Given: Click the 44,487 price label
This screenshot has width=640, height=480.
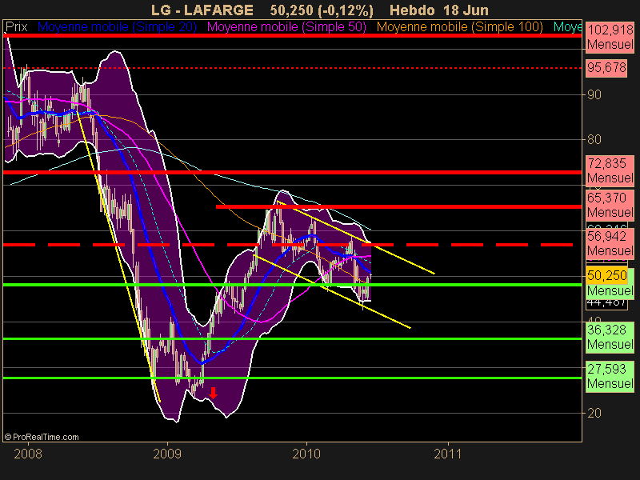Looking at the screenshot, I should click(606, 302).
